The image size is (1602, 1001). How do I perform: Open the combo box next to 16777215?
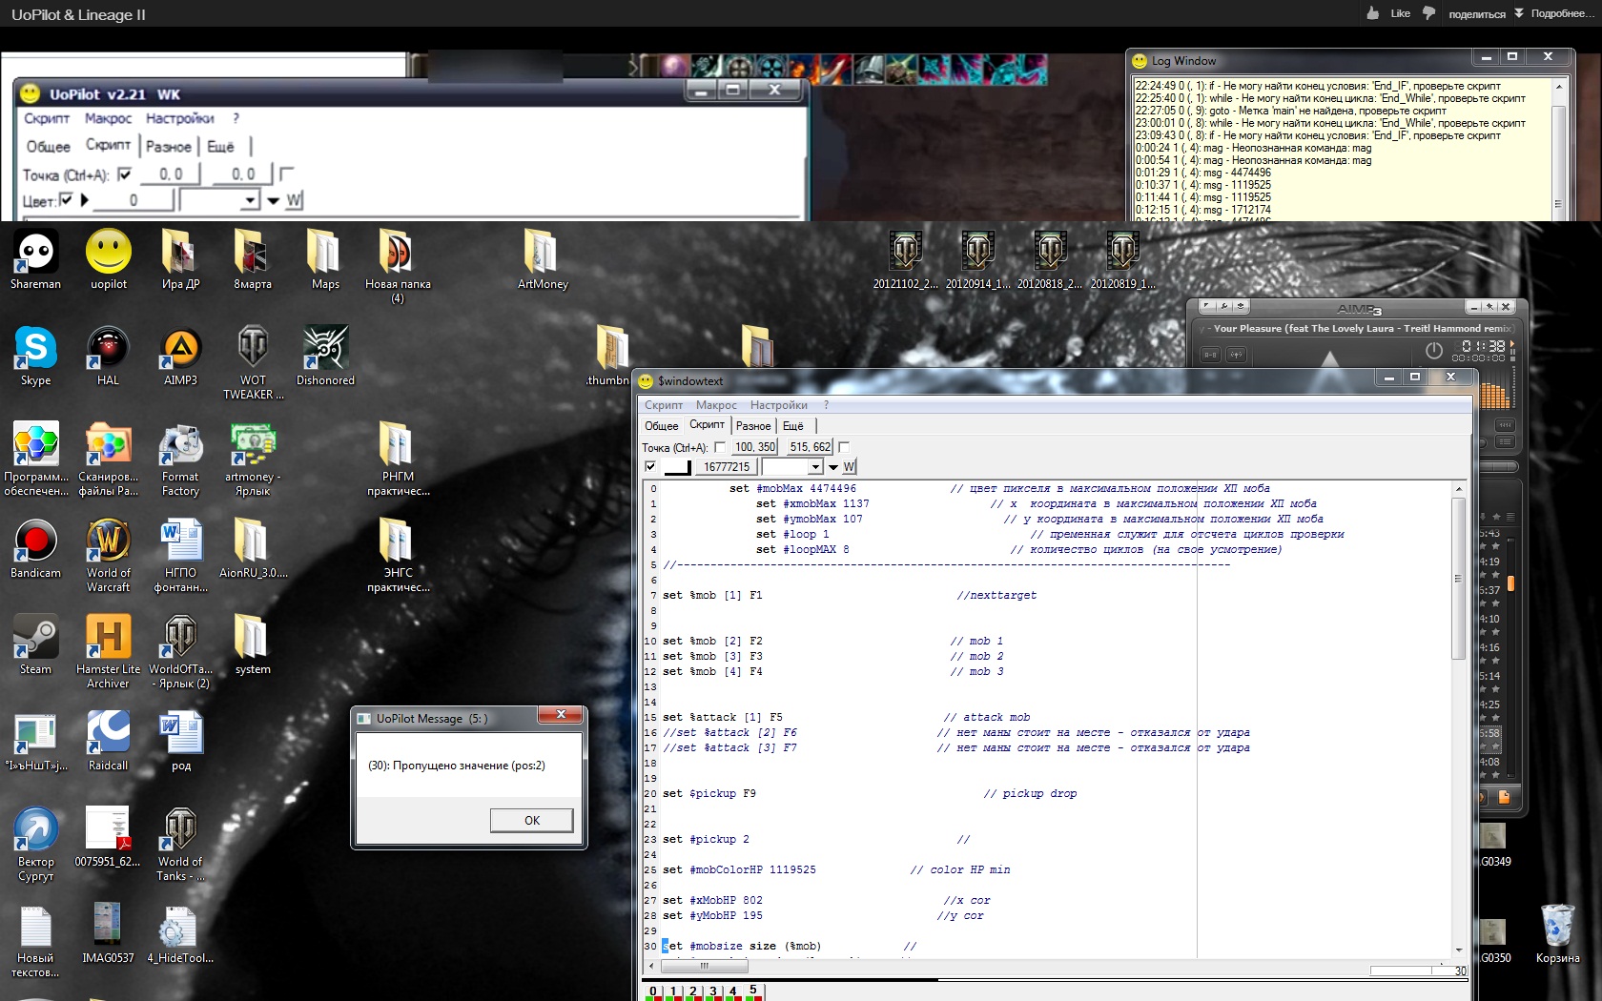point(814,467)
